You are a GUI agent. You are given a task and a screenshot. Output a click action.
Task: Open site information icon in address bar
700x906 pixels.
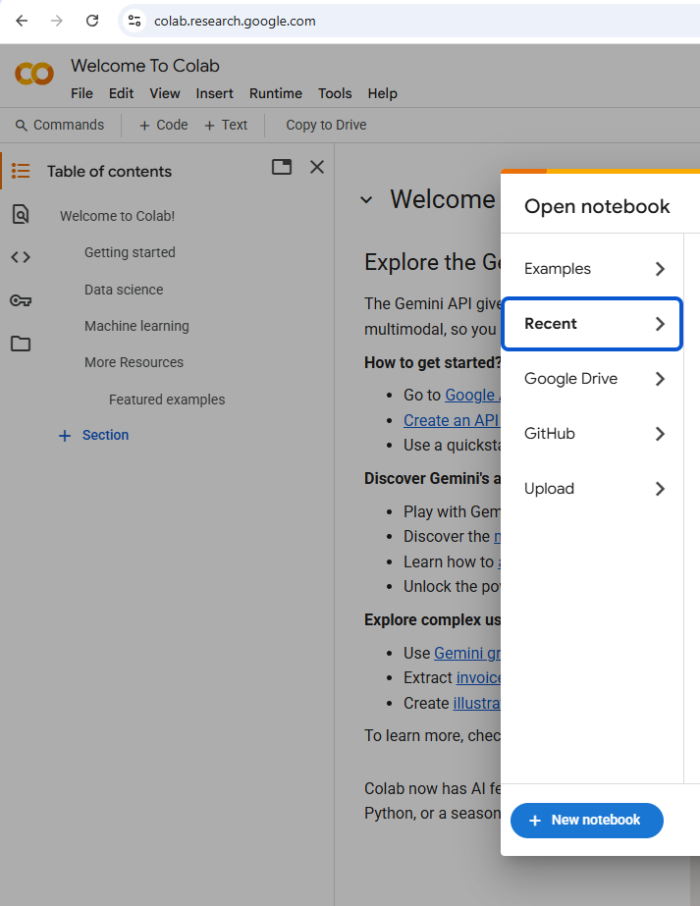pyautogui.click(x=135, y=21)
